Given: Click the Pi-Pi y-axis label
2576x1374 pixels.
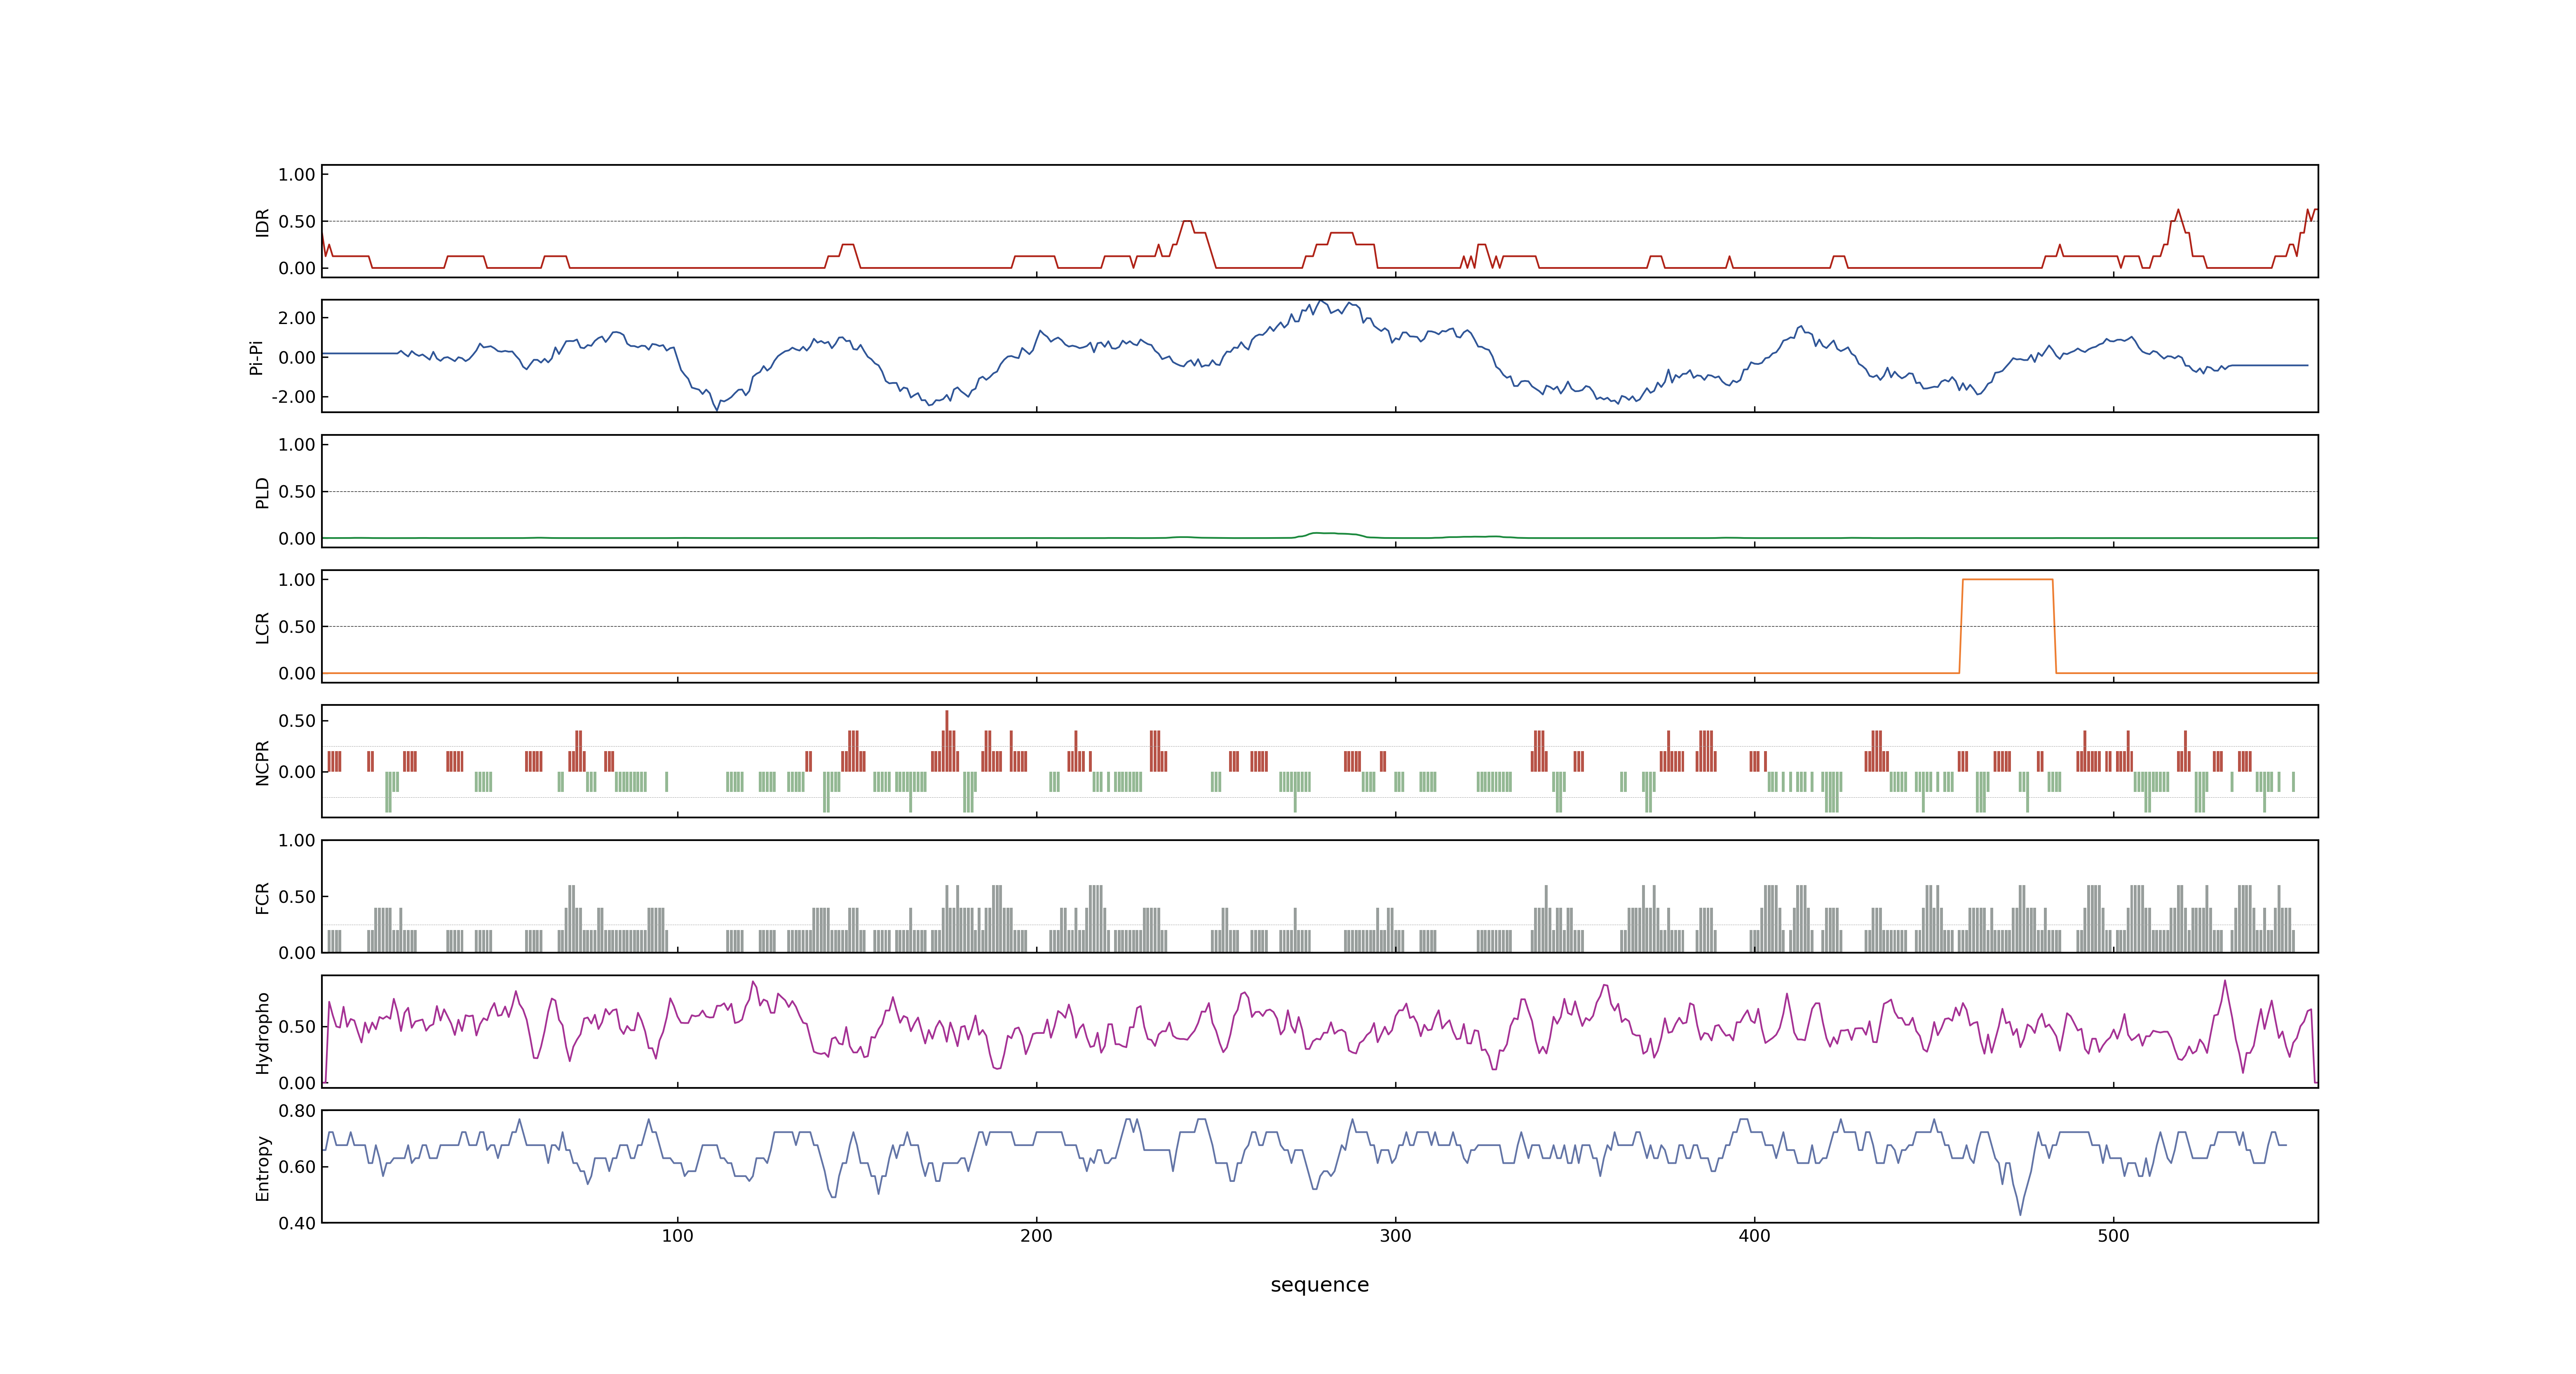Looking at the screenshot, I should click(x=256, y=357).
